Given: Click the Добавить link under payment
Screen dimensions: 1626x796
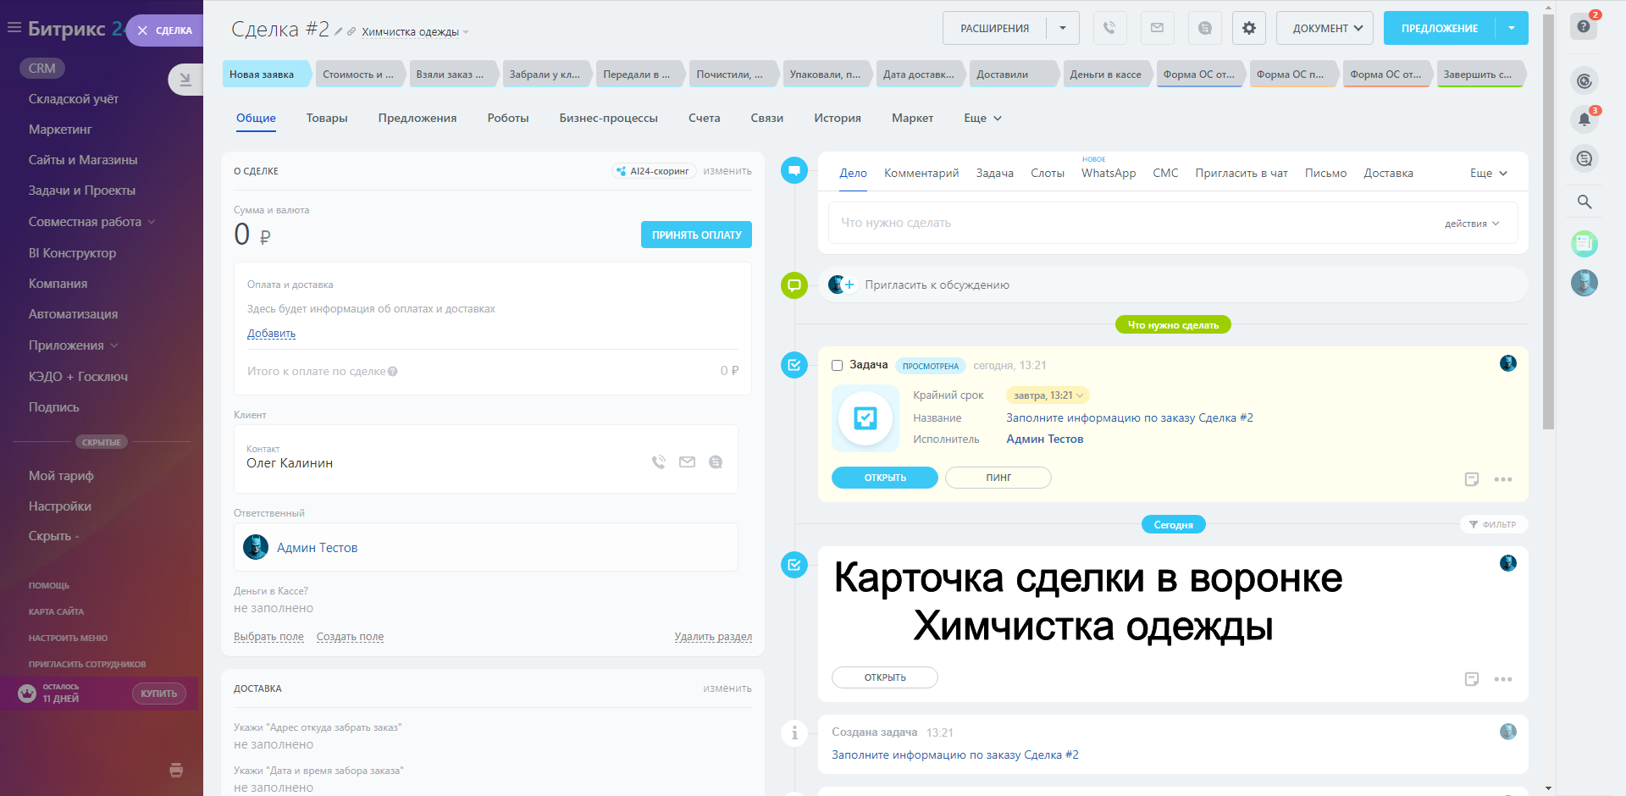Looking at the screenshot, I should coord(271,334).
